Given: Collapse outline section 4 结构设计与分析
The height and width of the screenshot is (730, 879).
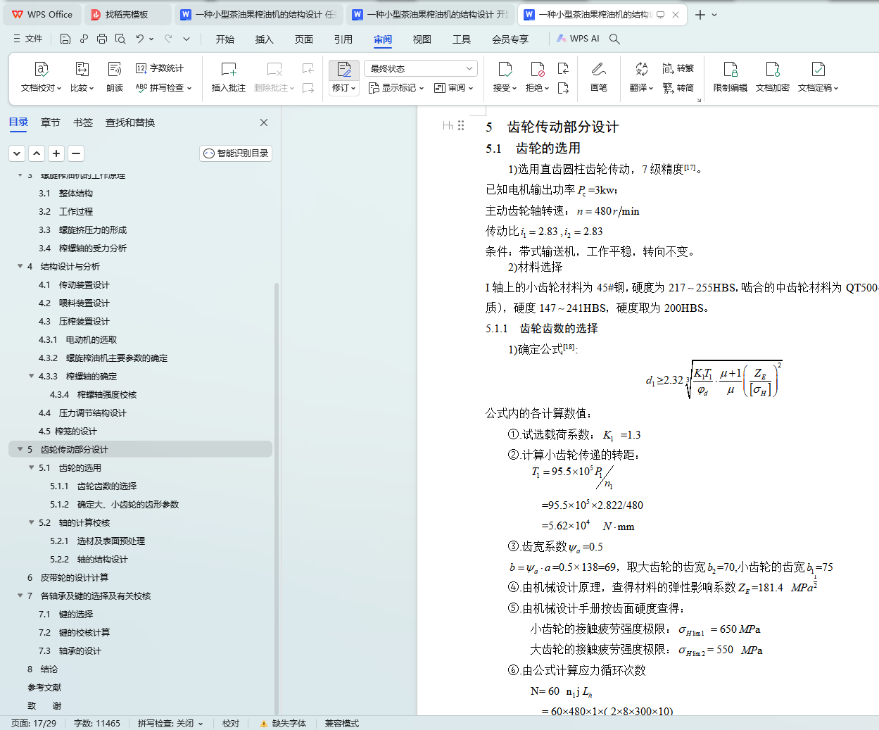Looking at the screenshot, I should [x=20, y=266].
